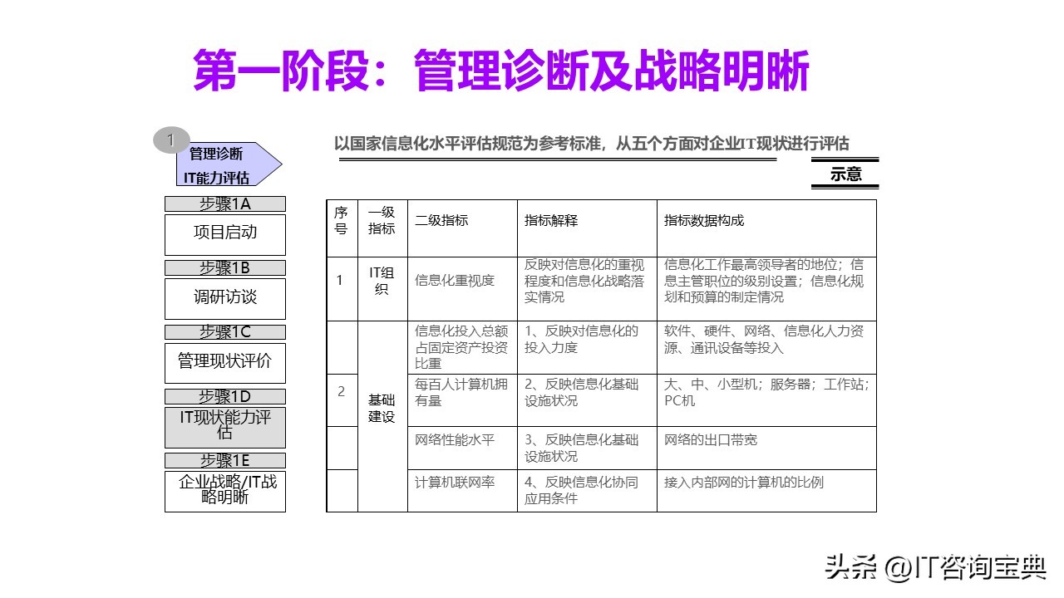Click the "序号" table header cell
1064x598 pixels.
(342, 218)
